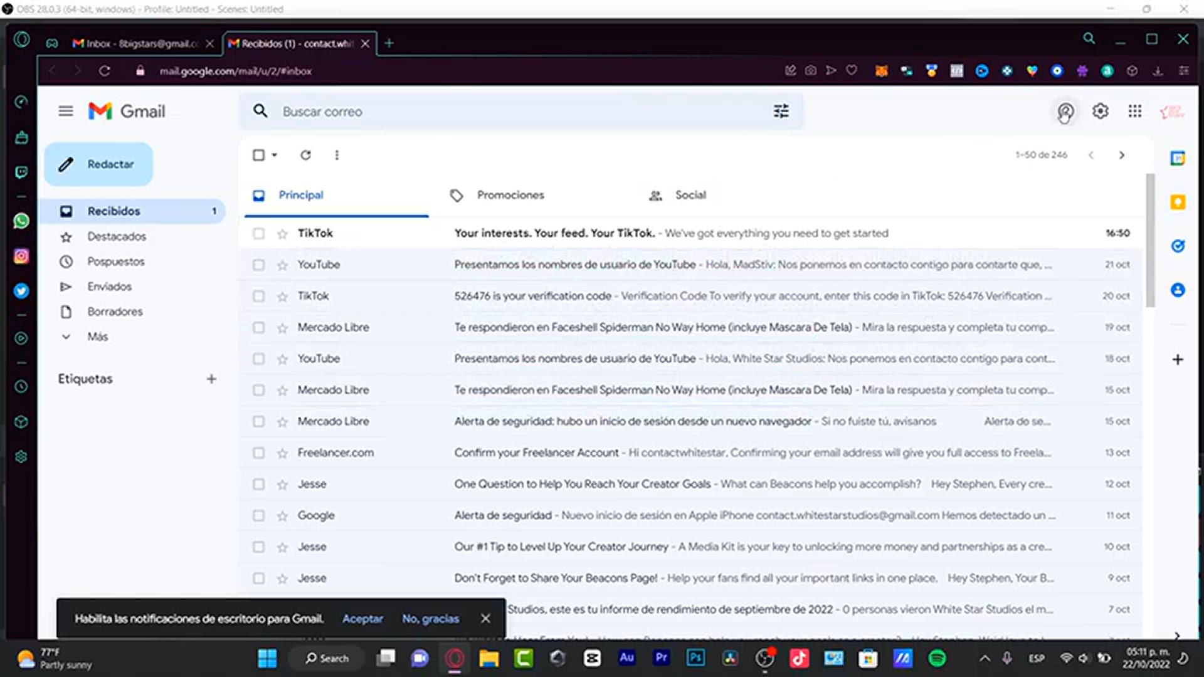
Task: Refresh the inbox with the reload icon
Action: (305, 155)
